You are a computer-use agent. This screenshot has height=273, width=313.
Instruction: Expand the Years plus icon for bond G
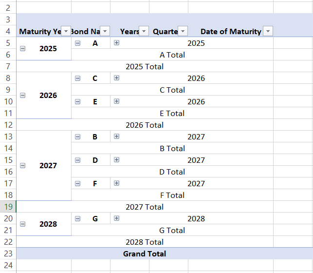pyautogui.click(x=116, y=218)
